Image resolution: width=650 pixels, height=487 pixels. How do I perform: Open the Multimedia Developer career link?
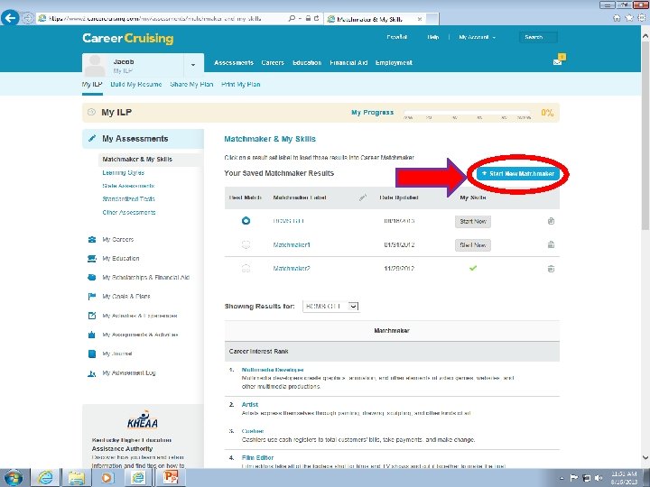click(x=273, y=370)
